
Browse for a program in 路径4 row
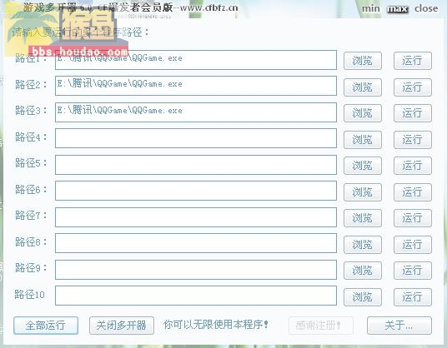362,140
